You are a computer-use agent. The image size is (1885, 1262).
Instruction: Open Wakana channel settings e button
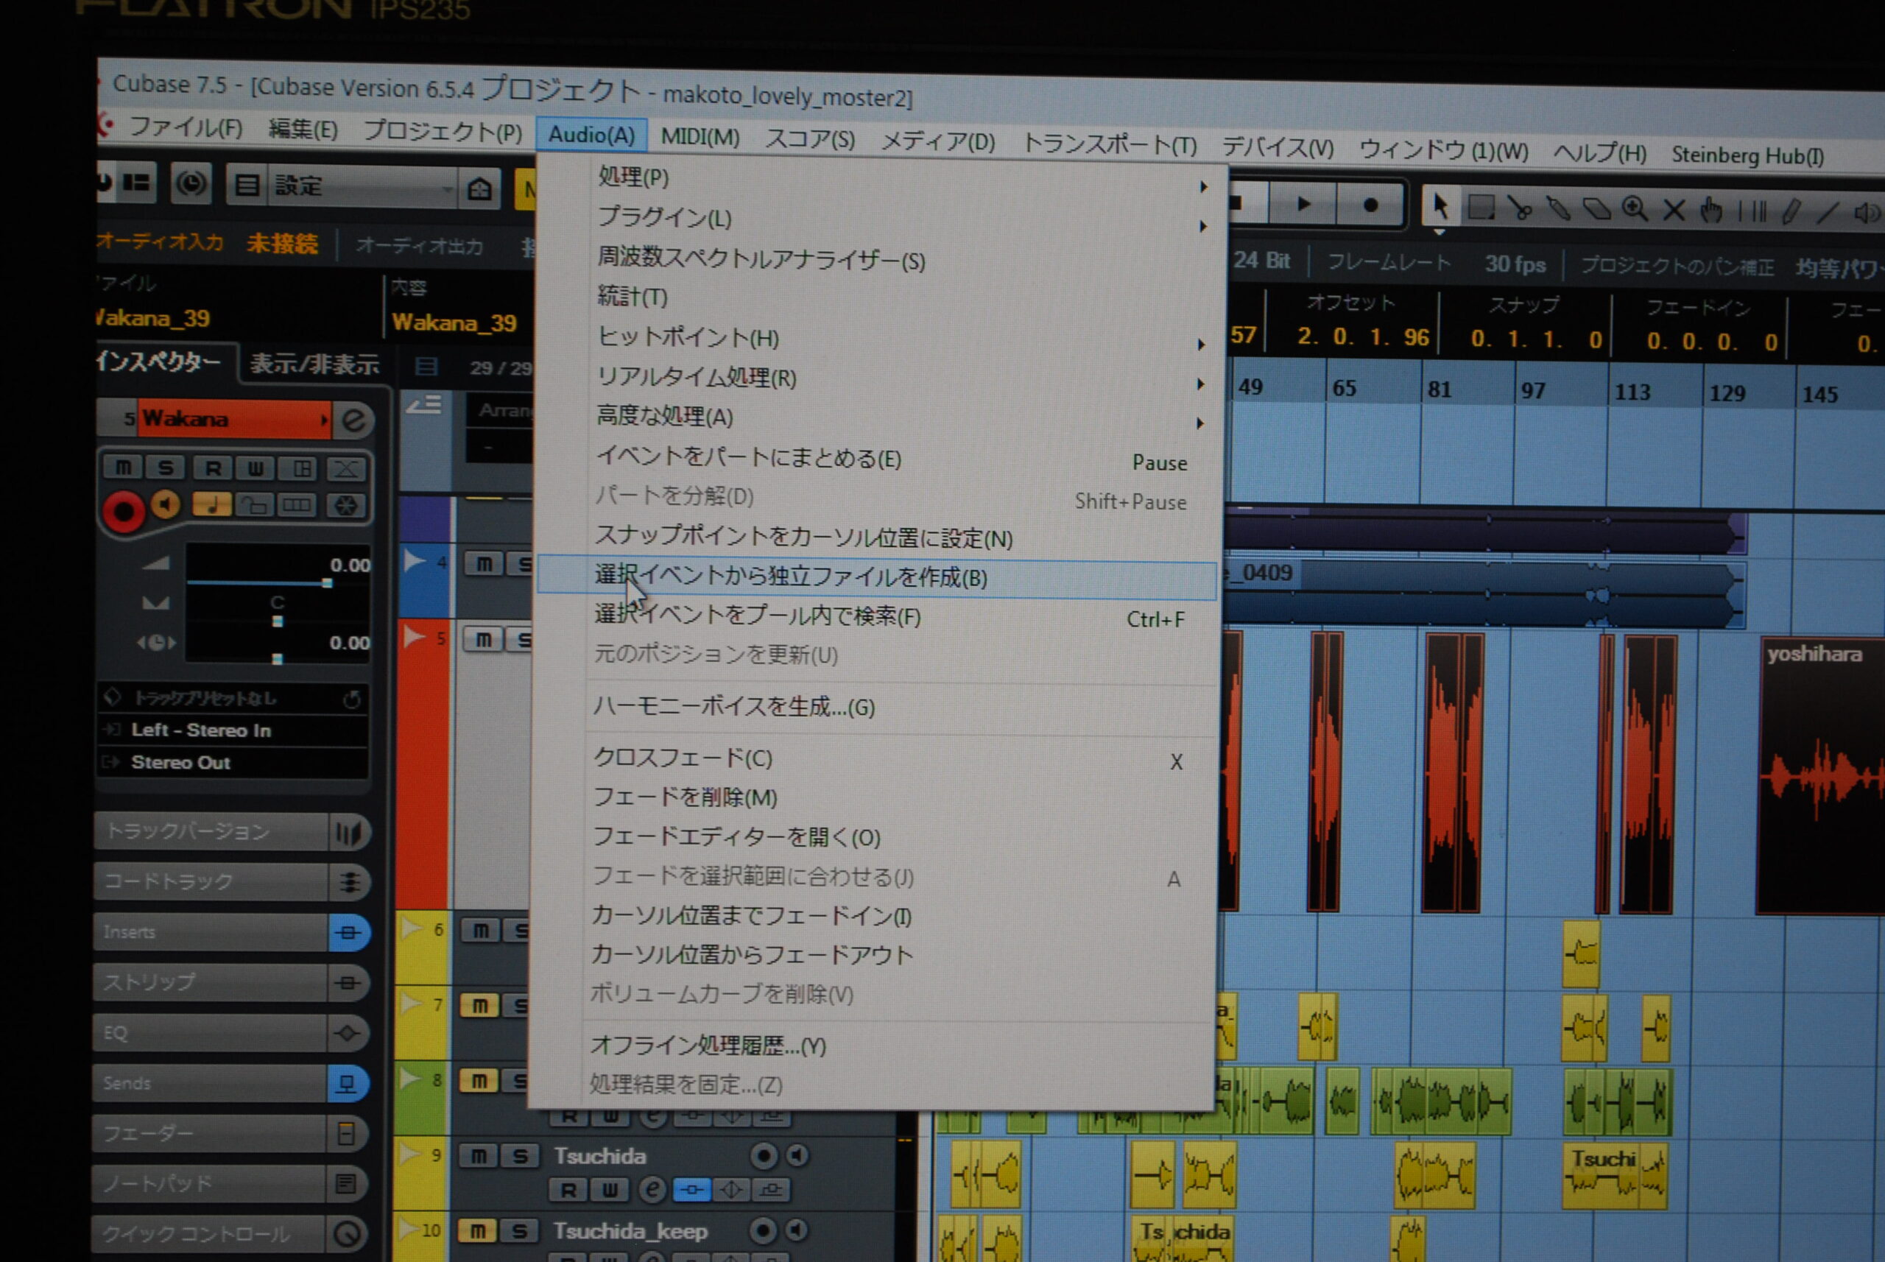coord(353,420)
